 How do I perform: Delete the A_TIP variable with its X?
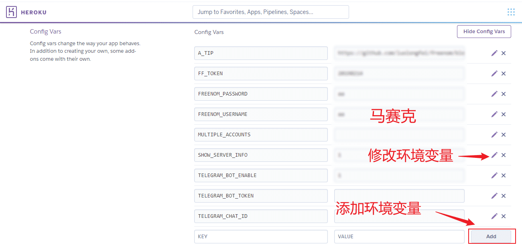click(x=504, y=53)
